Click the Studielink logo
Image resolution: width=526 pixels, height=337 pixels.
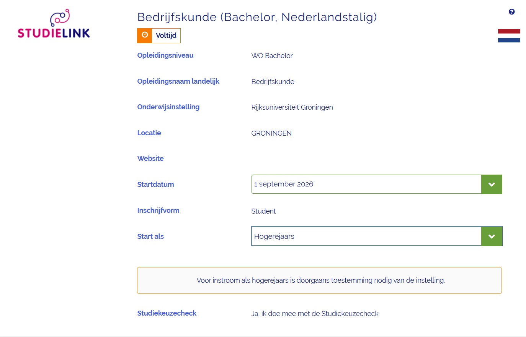(53, 23)
